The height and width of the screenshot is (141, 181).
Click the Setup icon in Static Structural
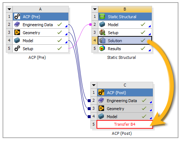click(102, 32)
